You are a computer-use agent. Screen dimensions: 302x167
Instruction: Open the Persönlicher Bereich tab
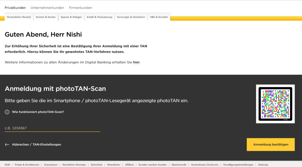[19, 17]
